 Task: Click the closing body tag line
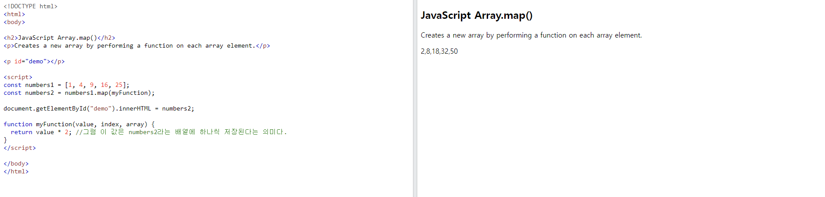16,163
